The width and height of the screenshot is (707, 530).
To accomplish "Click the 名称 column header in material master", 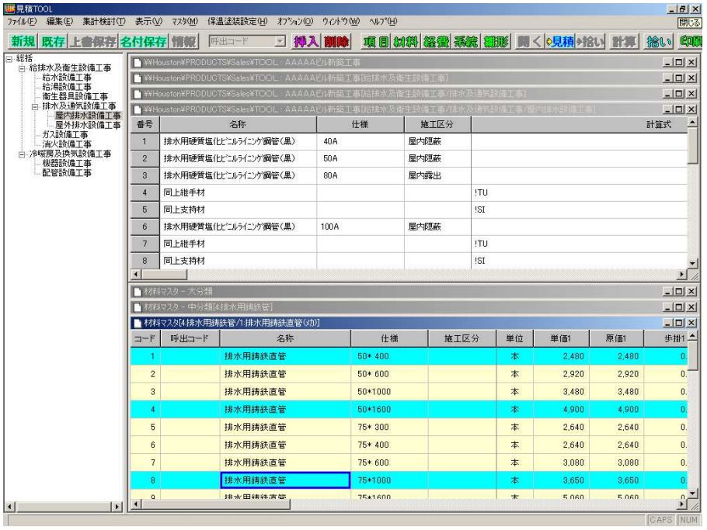I will coord(284,338).
